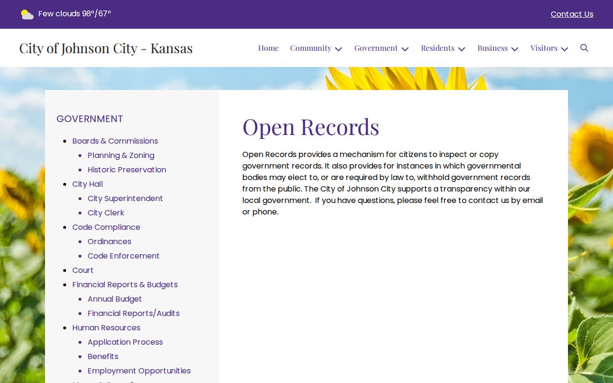Expand the Visitors menu chevron
Viewport: 613px width, 383px height.
coord(565,49)
